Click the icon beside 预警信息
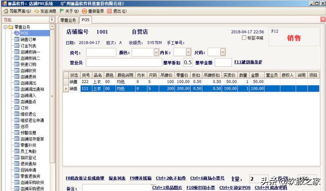326x191 pixels. point(17,133)
